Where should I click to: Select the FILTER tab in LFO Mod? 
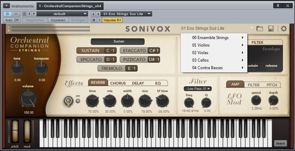pyautogui.click(x=254, y=85)
